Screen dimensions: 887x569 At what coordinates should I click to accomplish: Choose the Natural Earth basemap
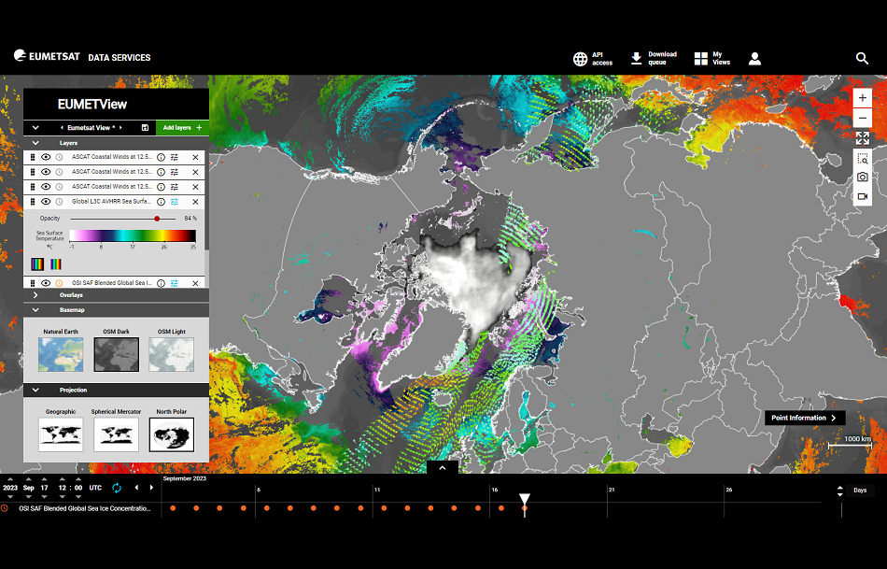[61, 354]
